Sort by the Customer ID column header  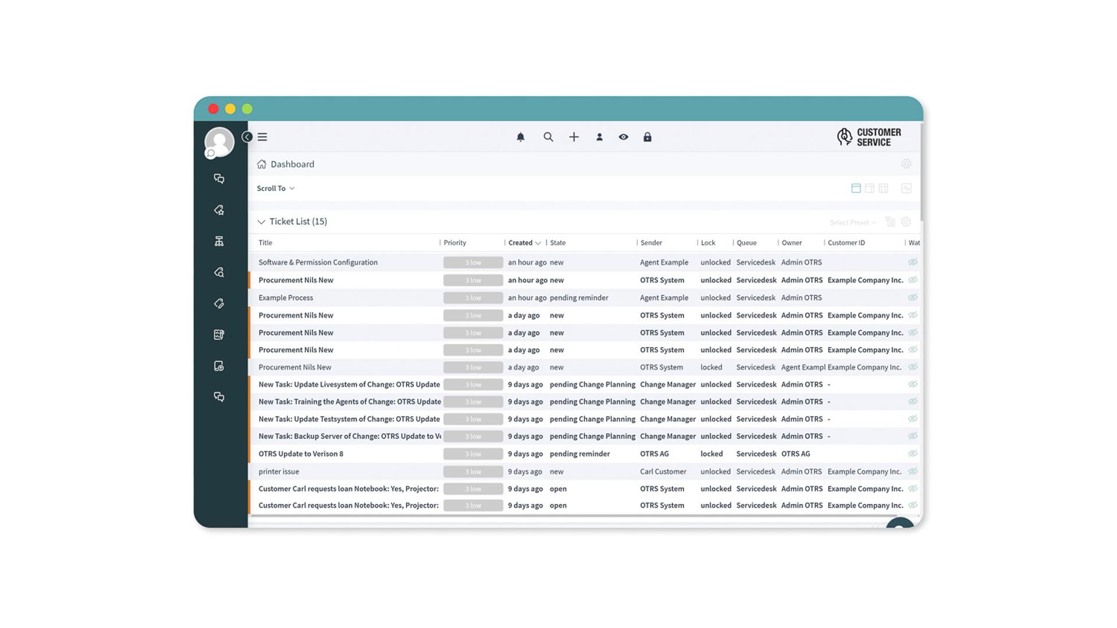pos(846,243)
